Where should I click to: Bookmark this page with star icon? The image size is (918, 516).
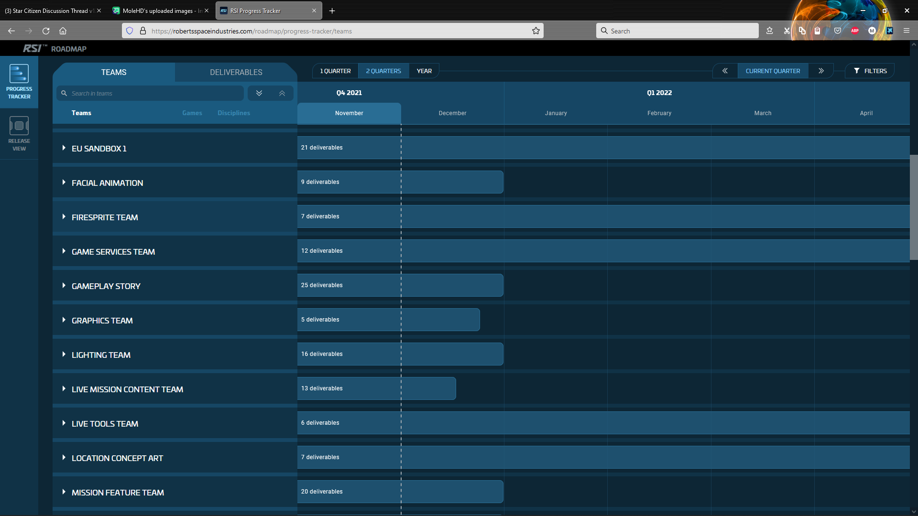click(536, 31)
